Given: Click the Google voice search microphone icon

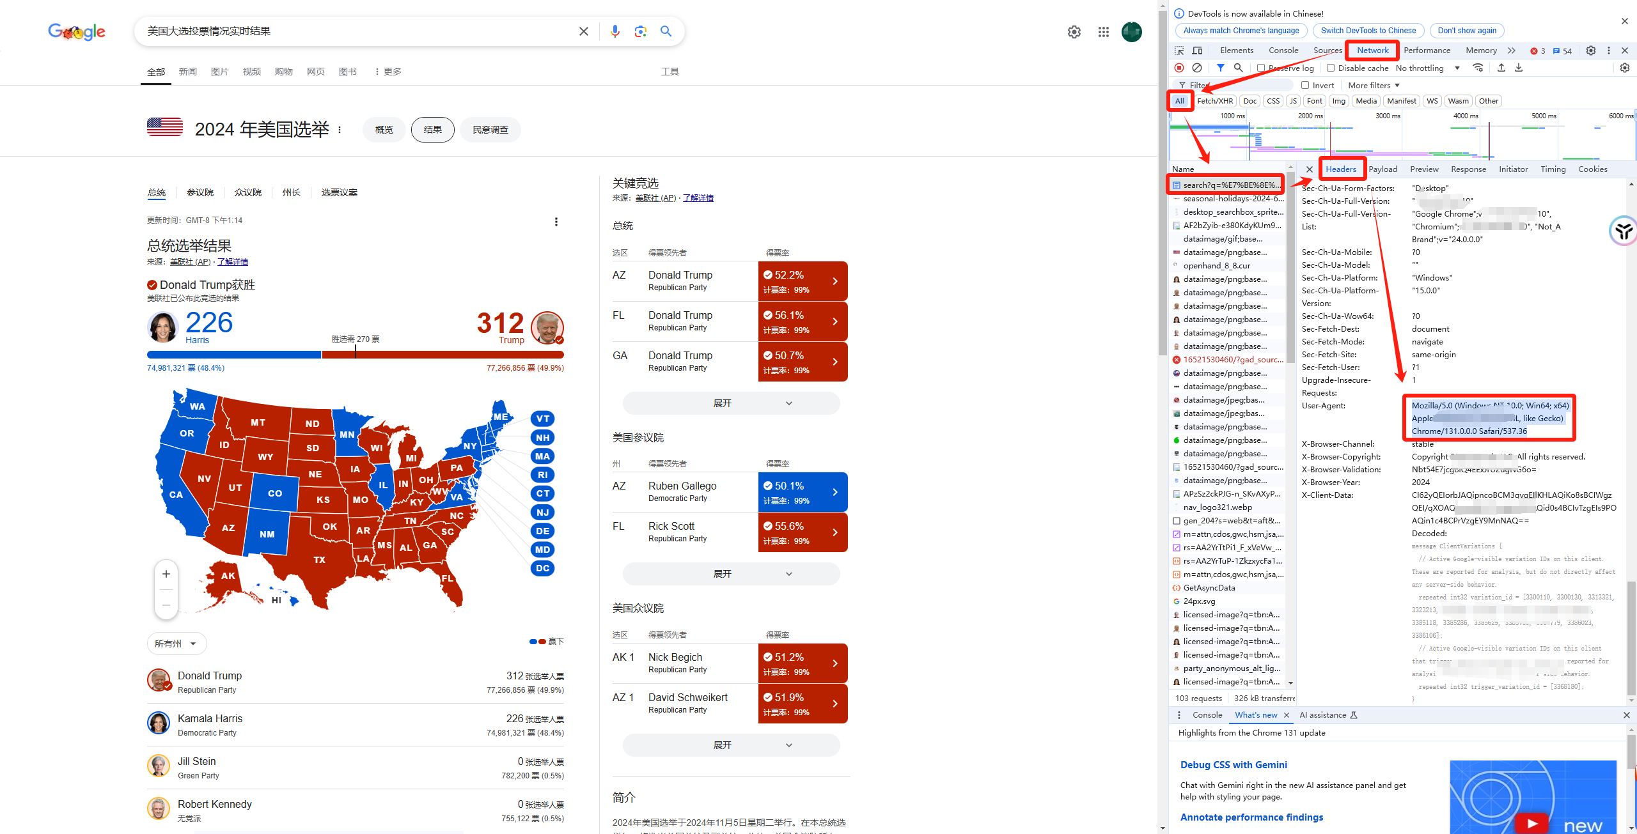Looking at the screenshot, I should click(x=615, y=31).
